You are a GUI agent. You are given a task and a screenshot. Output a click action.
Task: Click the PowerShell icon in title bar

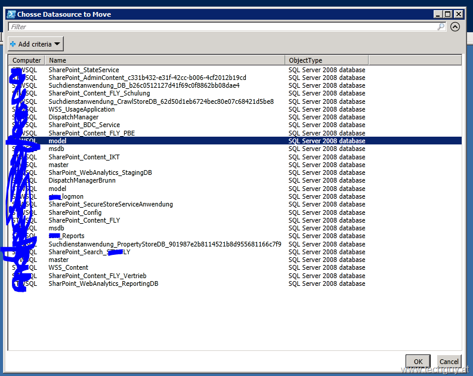pos(11,14)
